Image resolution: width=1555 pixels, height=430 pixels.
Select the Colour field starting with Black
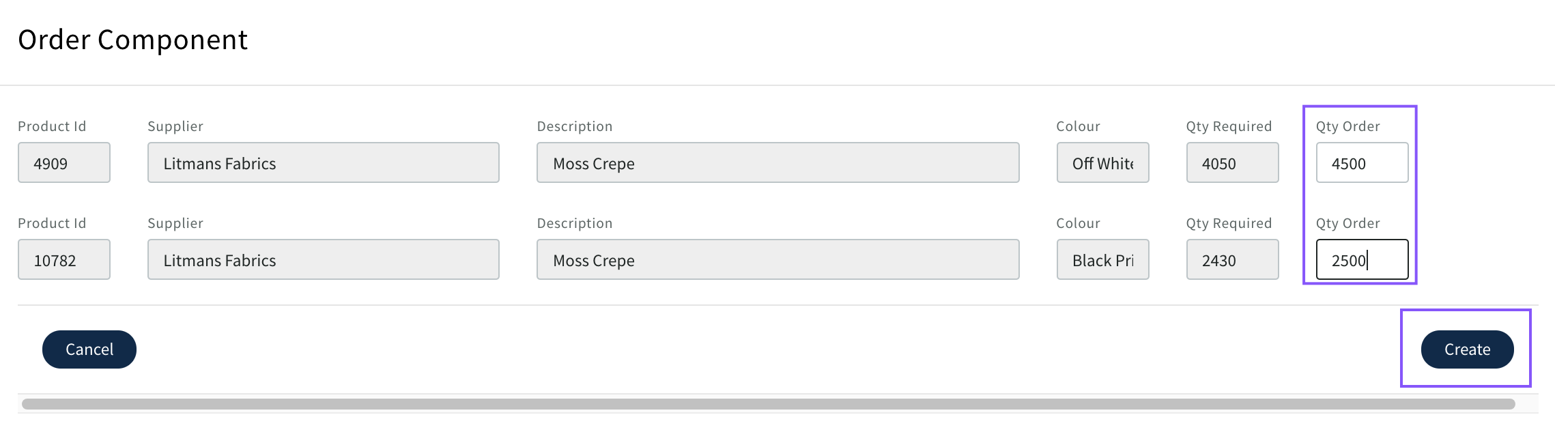tap(1102, 260)
